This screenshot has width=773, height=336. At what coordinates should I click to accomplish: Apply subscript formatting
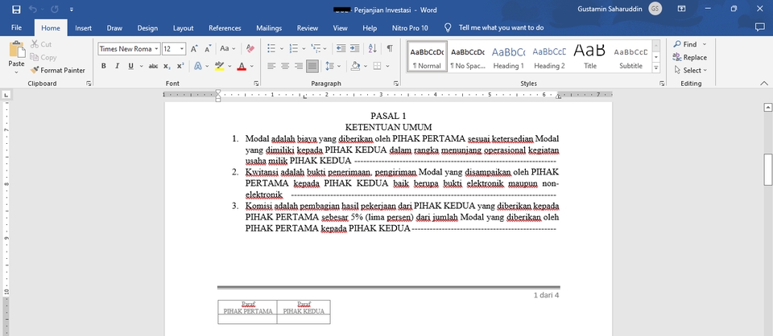[167, 66]
